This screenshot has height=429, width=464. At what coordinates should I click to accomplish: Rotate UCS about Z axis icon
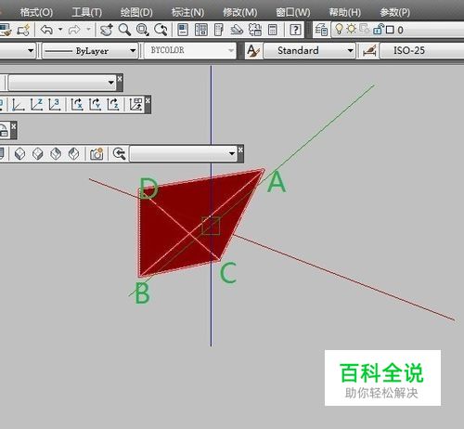point(113,105)
